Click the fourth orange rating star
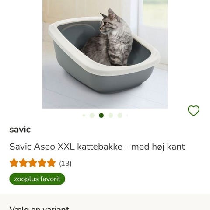Image resolution: width=210 pixels, height=210 pixels. tap(42, 163)
